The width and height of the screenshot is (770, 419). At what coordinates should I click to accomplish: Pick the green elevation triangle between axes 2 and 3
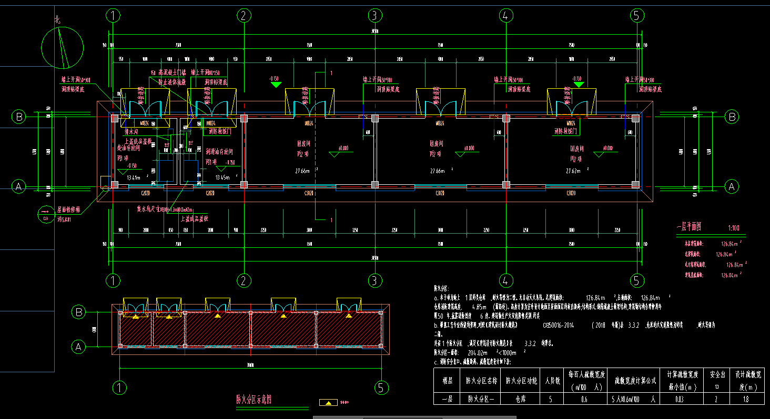point(274,85)
